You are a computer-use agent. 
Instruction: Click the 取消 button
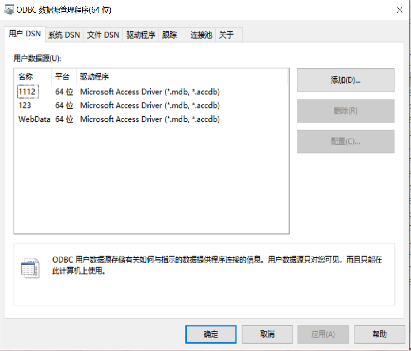pyautogui.click(x=267, y=334)
